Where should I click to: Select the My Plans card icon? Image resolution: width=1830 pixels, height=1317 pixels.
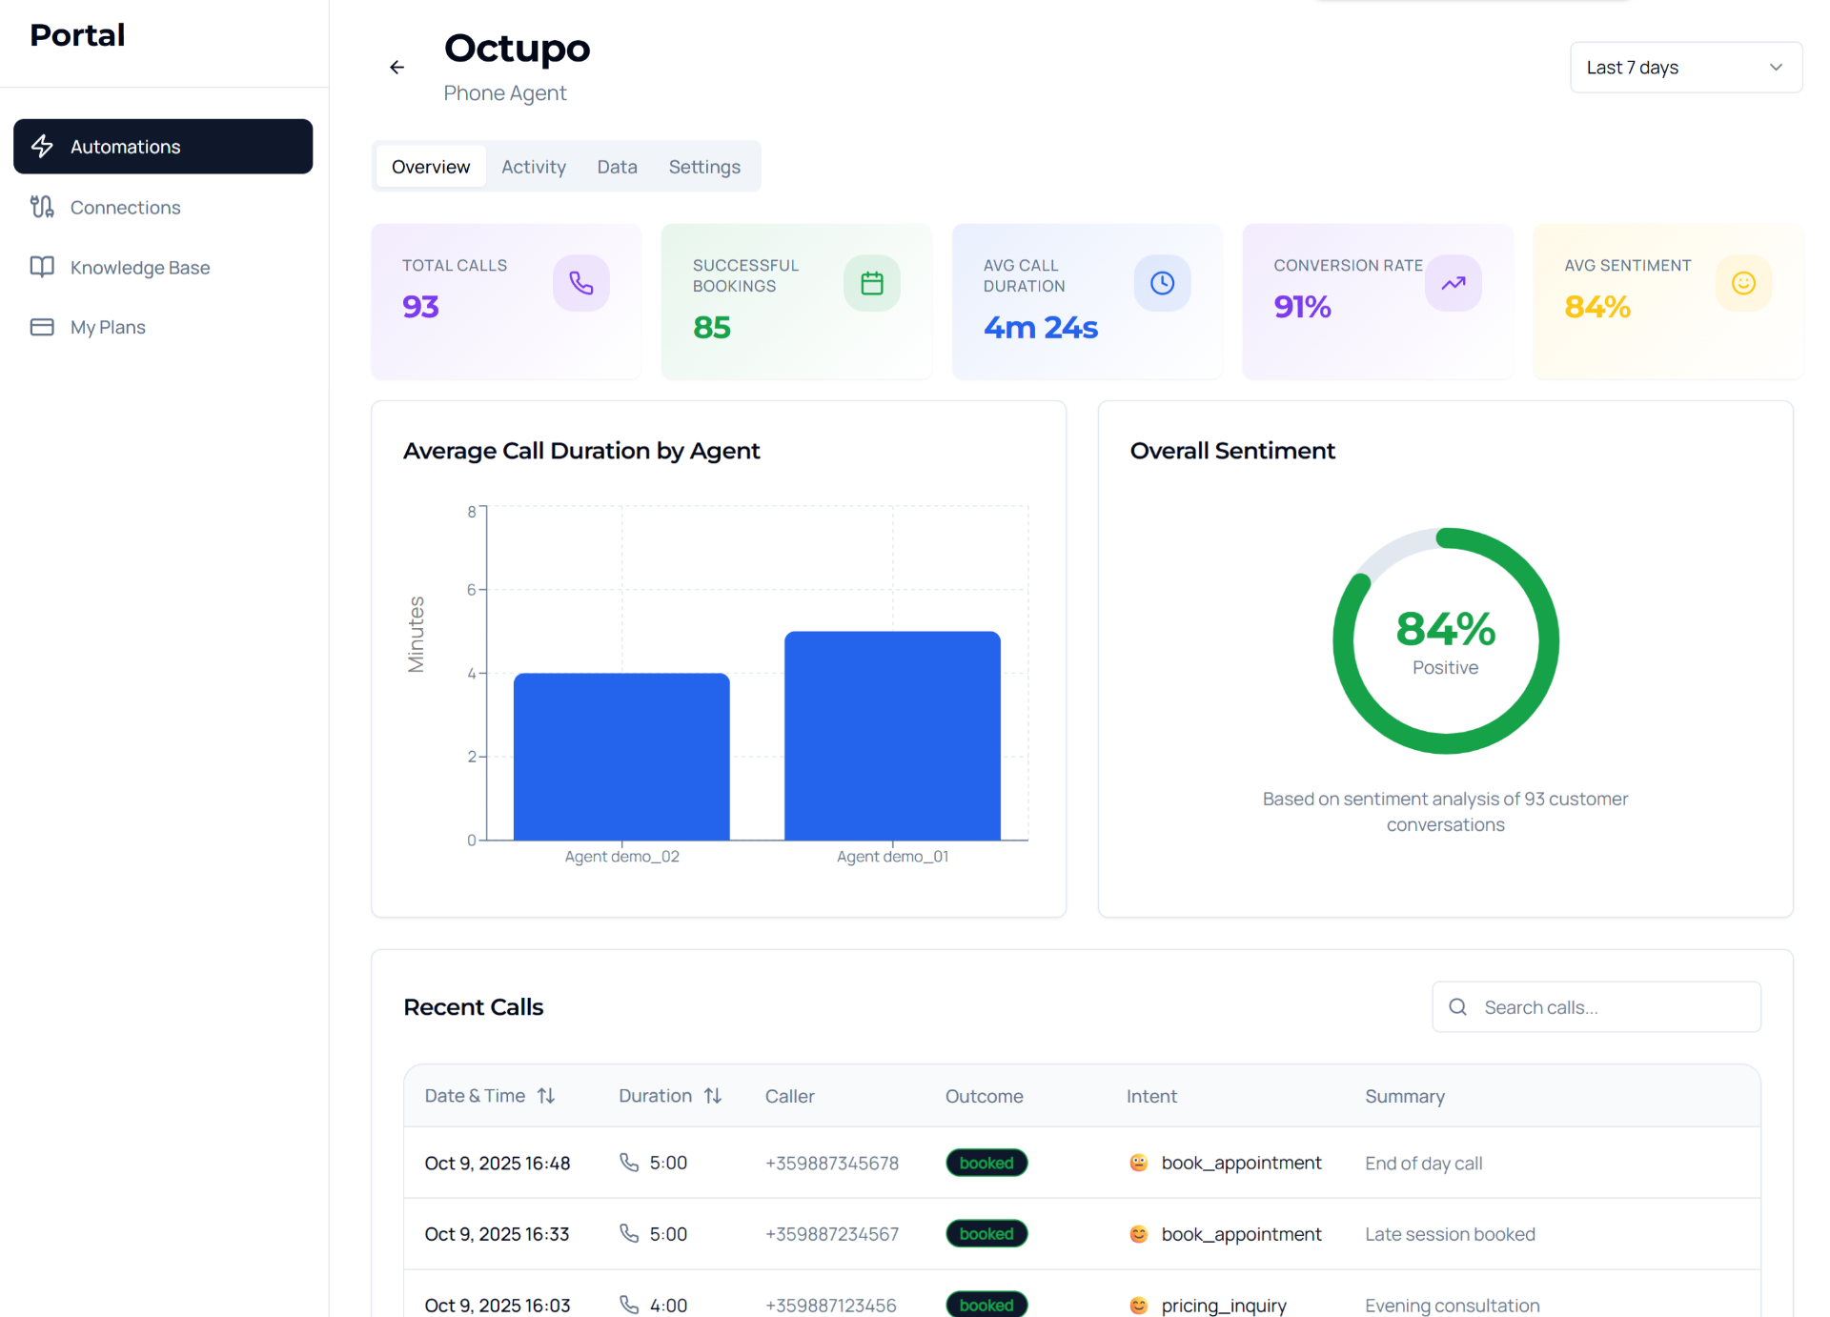click(42, 327)
